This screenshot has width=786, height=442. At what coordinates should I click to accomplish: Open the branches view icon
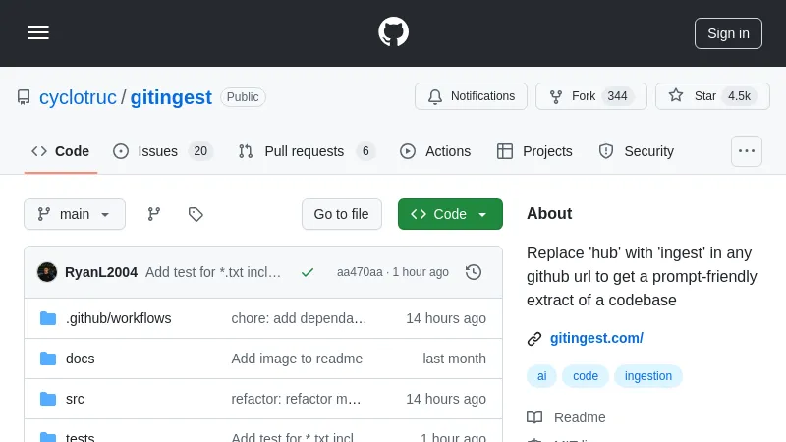point(154,214)
